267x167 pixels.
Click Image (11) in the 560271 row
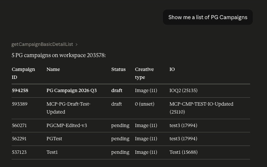(x=146, y=125)
